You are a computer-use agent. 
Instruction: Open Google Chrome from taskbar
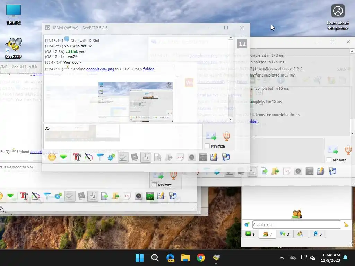[x=201, y=258]
